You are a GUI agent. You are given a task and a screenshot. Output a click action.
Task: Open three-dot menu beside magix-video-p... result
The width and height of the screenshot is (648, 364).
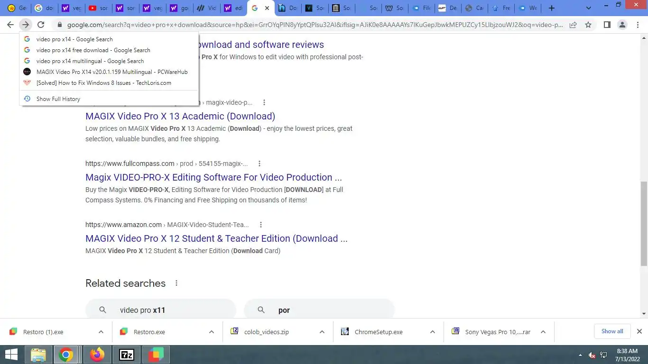[x=264, y=102]
